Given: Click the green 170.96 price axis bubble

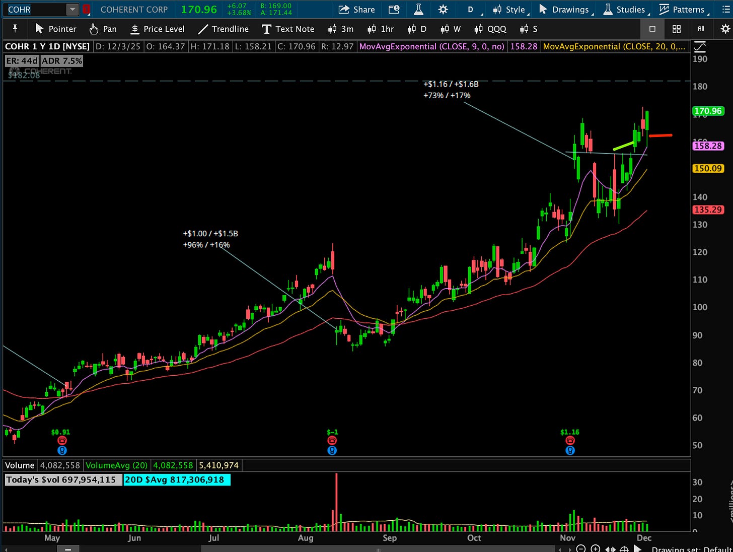Looking at the screenshot, I should point(708,111).
